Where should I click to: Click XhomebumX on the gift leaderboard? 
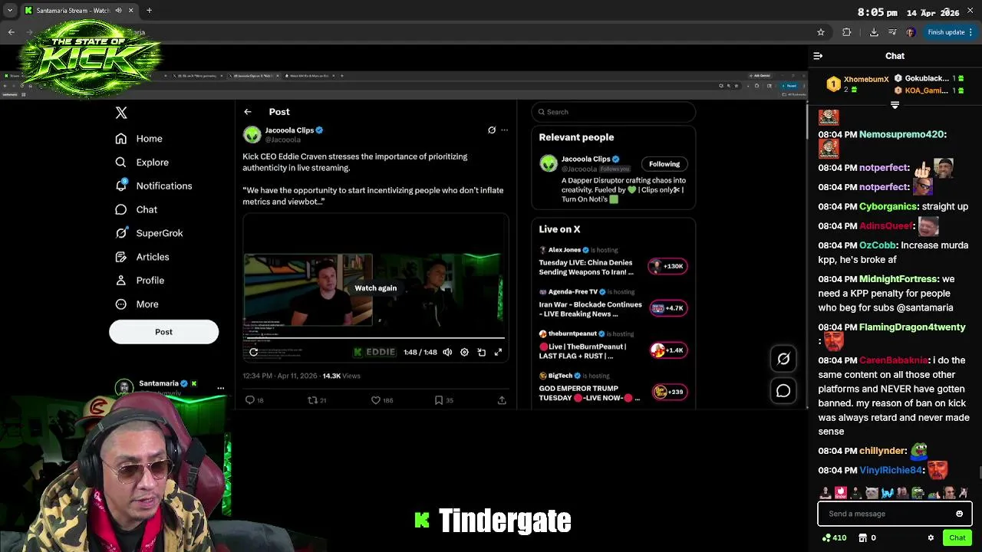[866, 80]
